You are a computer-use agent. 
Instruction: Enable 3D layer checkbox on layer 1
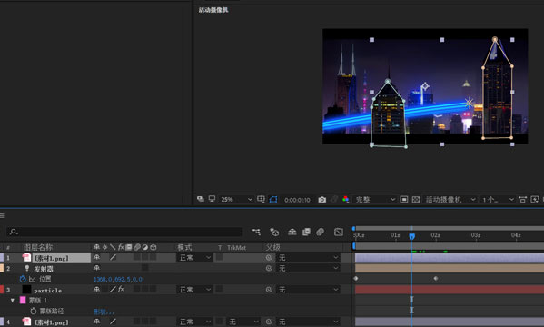click(153, 257)
